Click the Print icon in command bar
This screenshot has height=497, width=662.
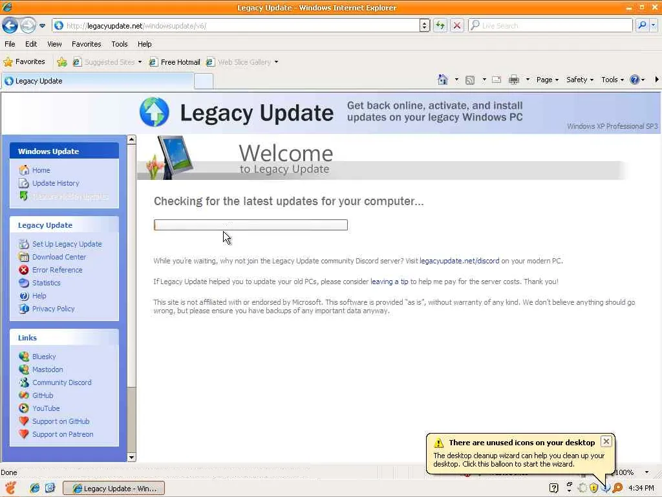pos(514,80)
